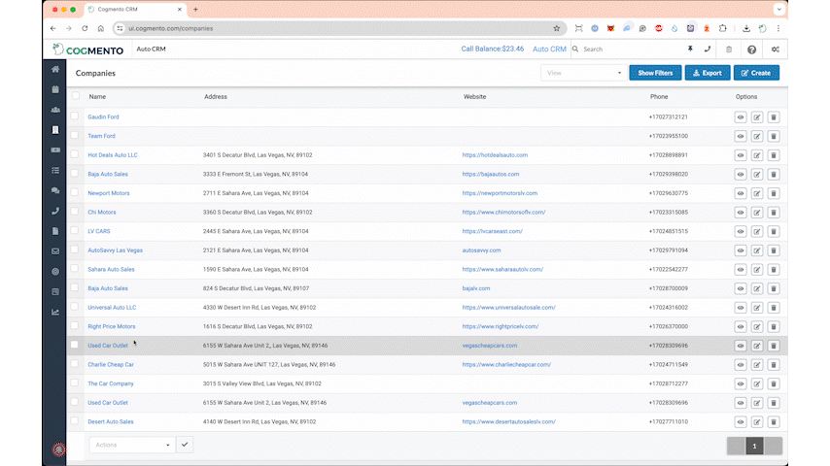Edit the Chi Motors row
This screenshot has width=830, height=466.
pyautogui.click(x=757, y=213)
